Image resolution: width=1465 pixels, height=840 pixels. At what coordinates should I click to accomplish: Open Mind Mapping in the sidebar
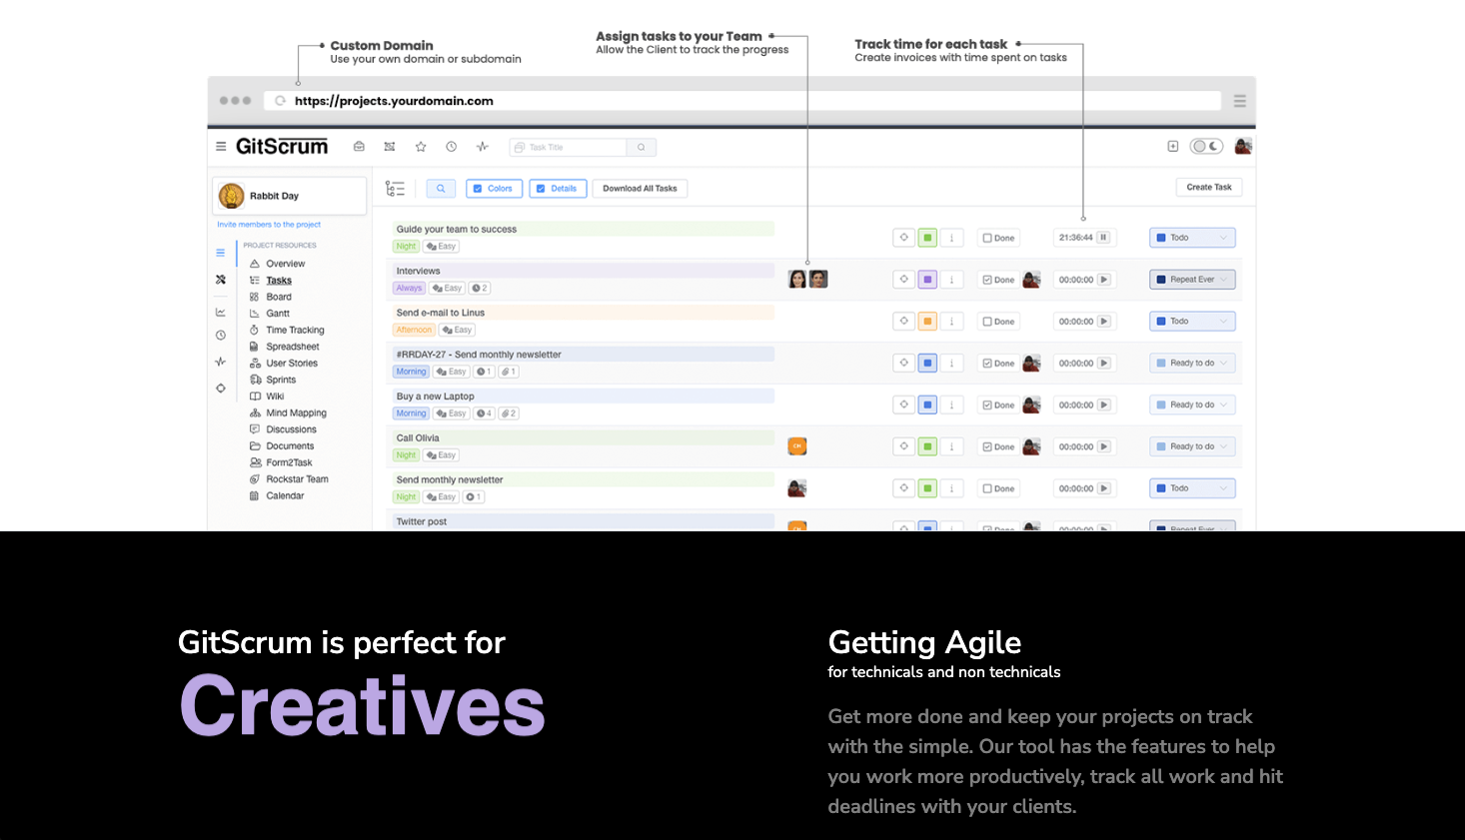pyautogui.click(x=296, y=413)
